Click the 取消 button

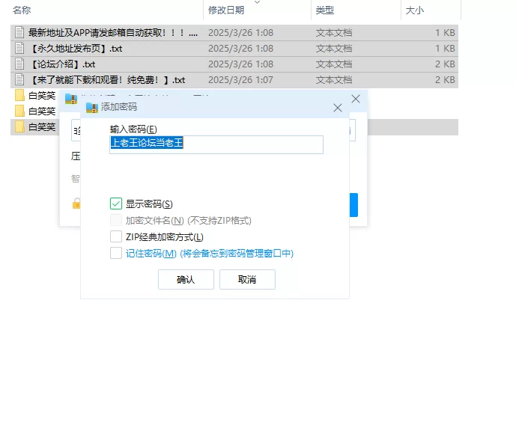(247, 279)
